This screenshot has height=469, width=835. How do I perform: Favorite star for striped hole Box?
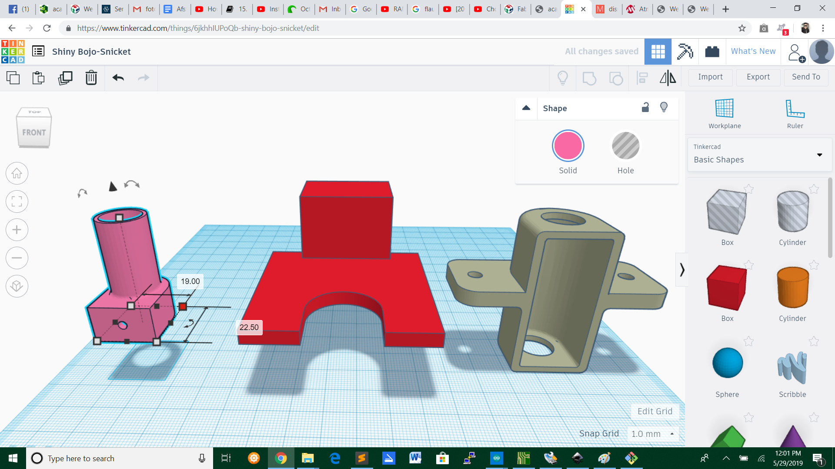pyautogui.click(x=748, y=189)
